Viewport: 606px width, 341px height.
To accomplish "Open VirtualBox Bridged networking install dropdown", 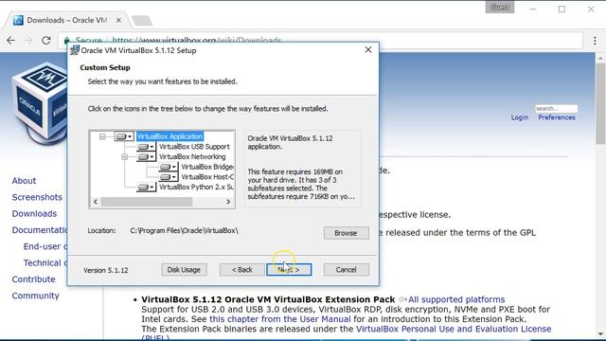I will 169,167.
